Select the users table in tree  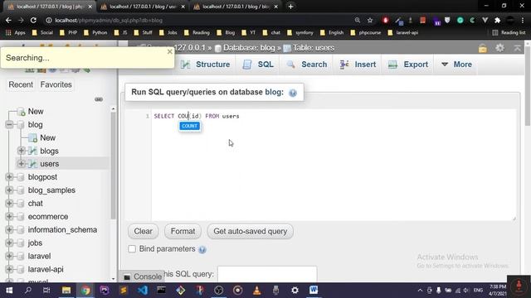click(50, 164)
